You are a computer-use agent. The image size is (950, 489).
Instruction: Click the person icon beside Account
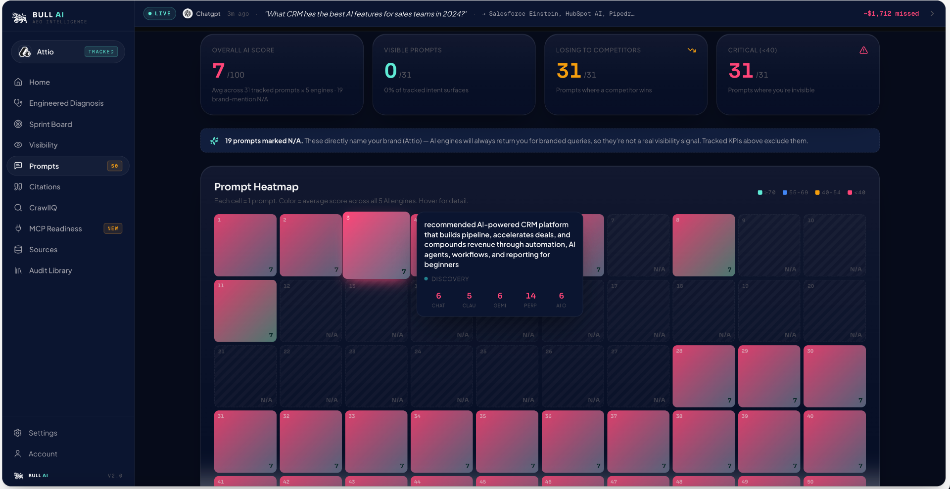coord(18,454)
